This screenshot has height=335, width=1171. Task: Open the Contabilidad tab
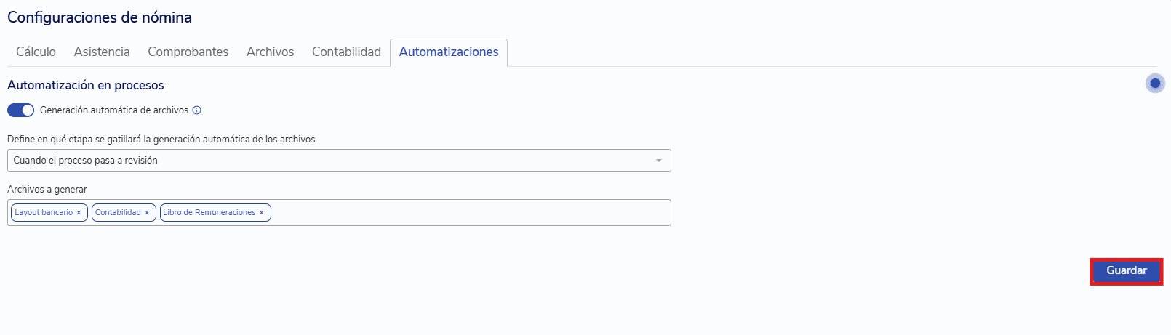(x=346, y=52)
